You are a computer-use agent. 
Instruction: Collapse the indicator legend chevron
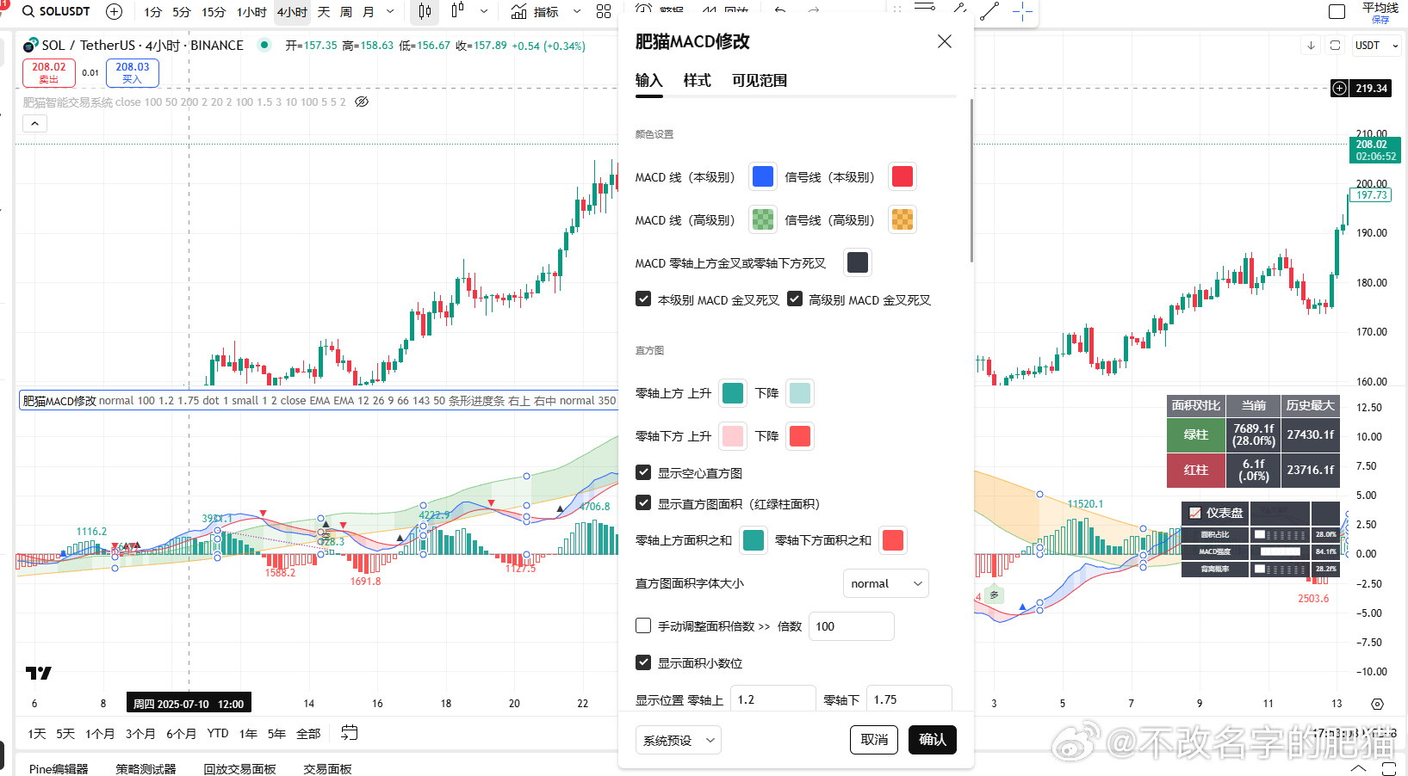(x=34, y=124)
